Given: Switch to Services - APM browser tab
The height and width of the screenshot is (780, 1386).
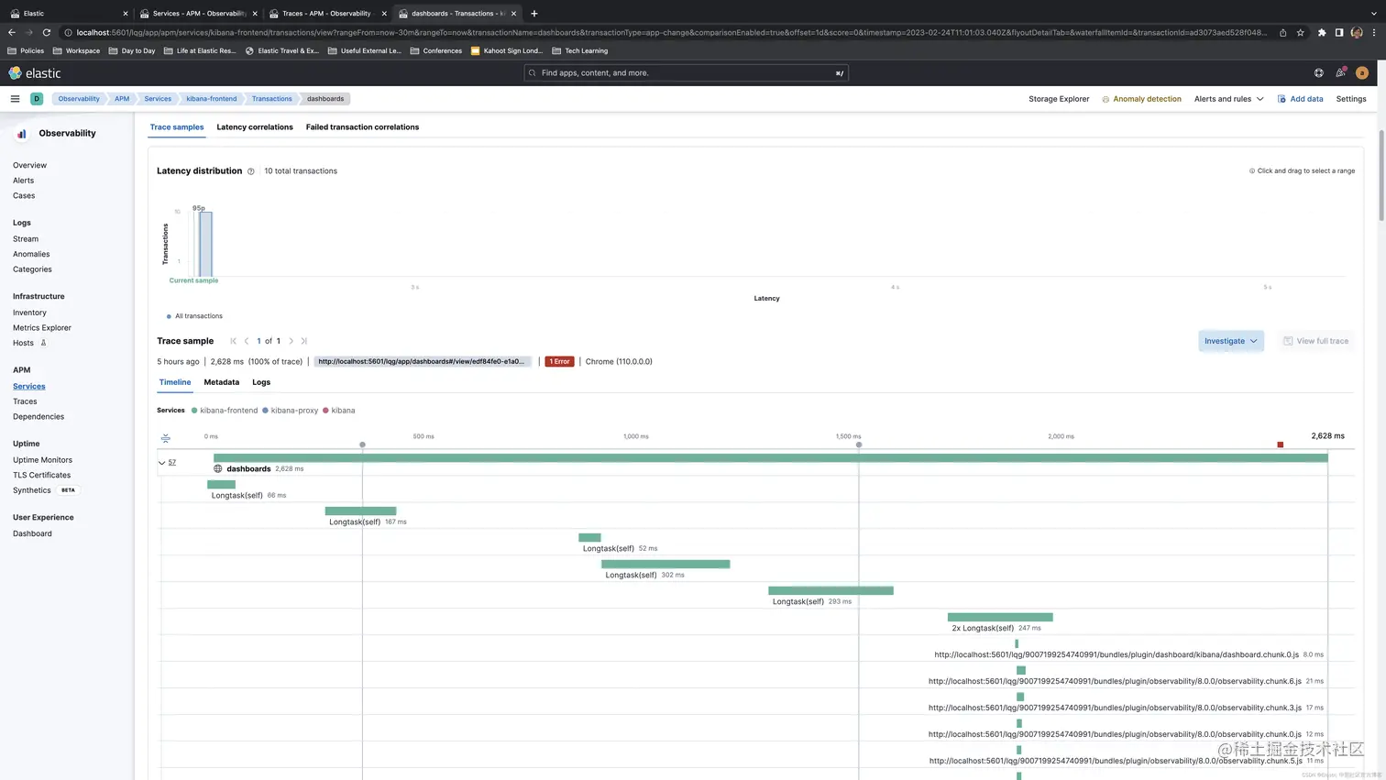Looking at the screenshot, I should [x=197, y=13].
